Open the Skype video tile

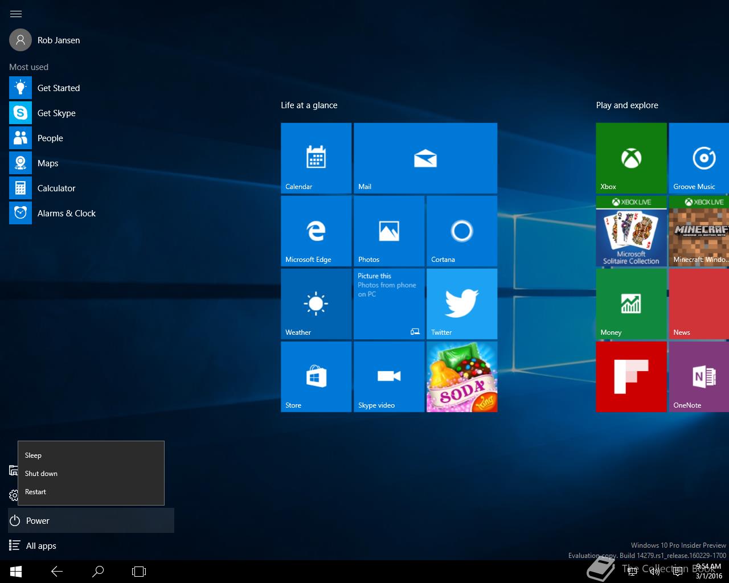click(x=389, y=377)
